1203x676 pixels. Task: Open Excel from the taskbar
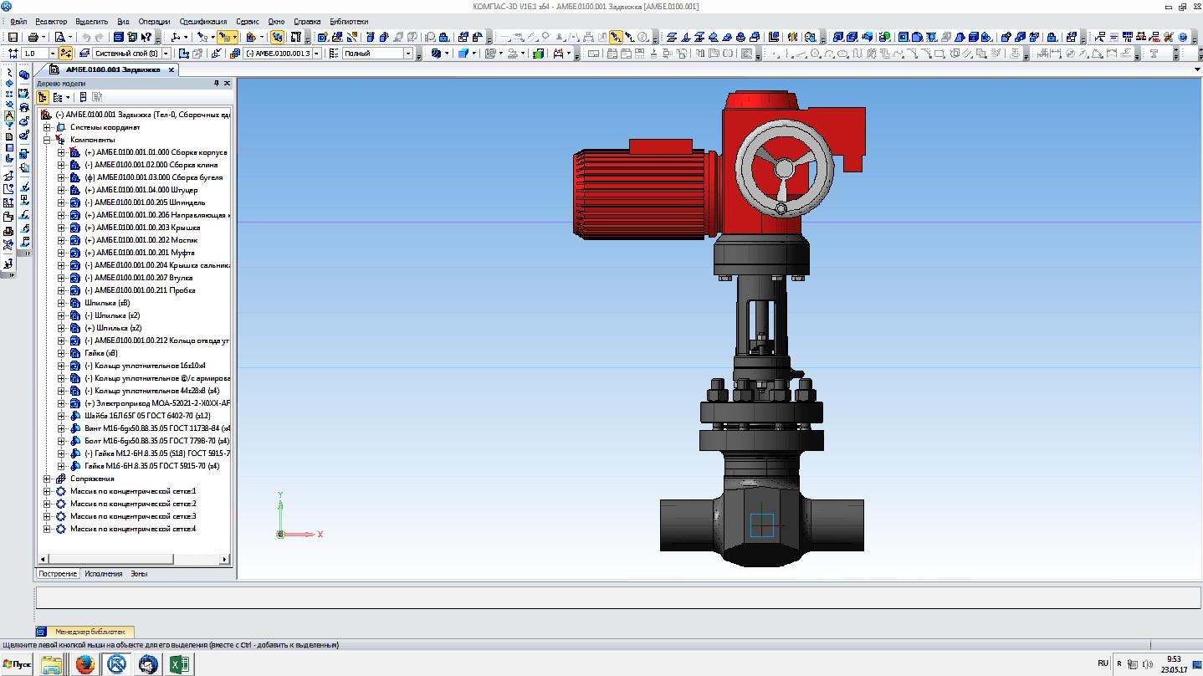(x=180, y=664)
